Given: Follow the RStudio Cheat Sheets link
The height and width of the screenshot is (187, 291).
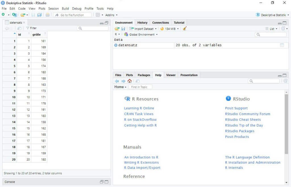Looking at the screenshot, I should click(x=243, y=119).
